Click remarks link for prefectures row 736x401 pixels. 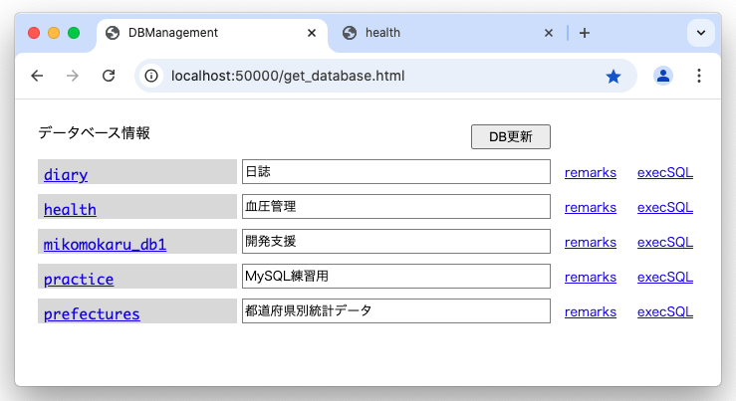590,311
